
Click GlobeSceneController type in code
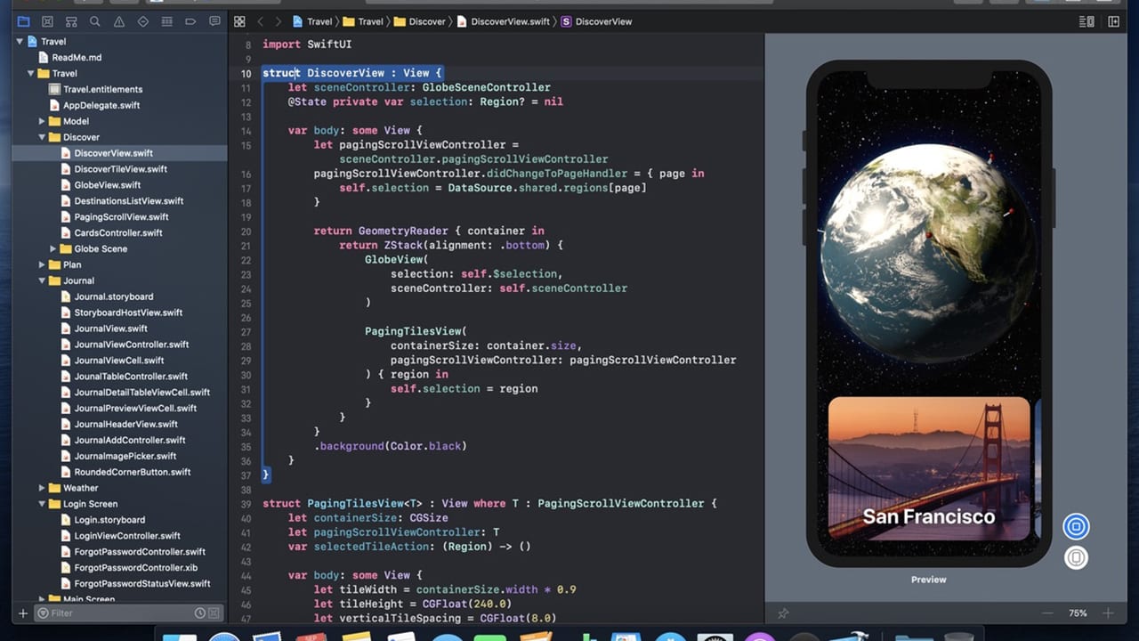click(x=487, y=87)
